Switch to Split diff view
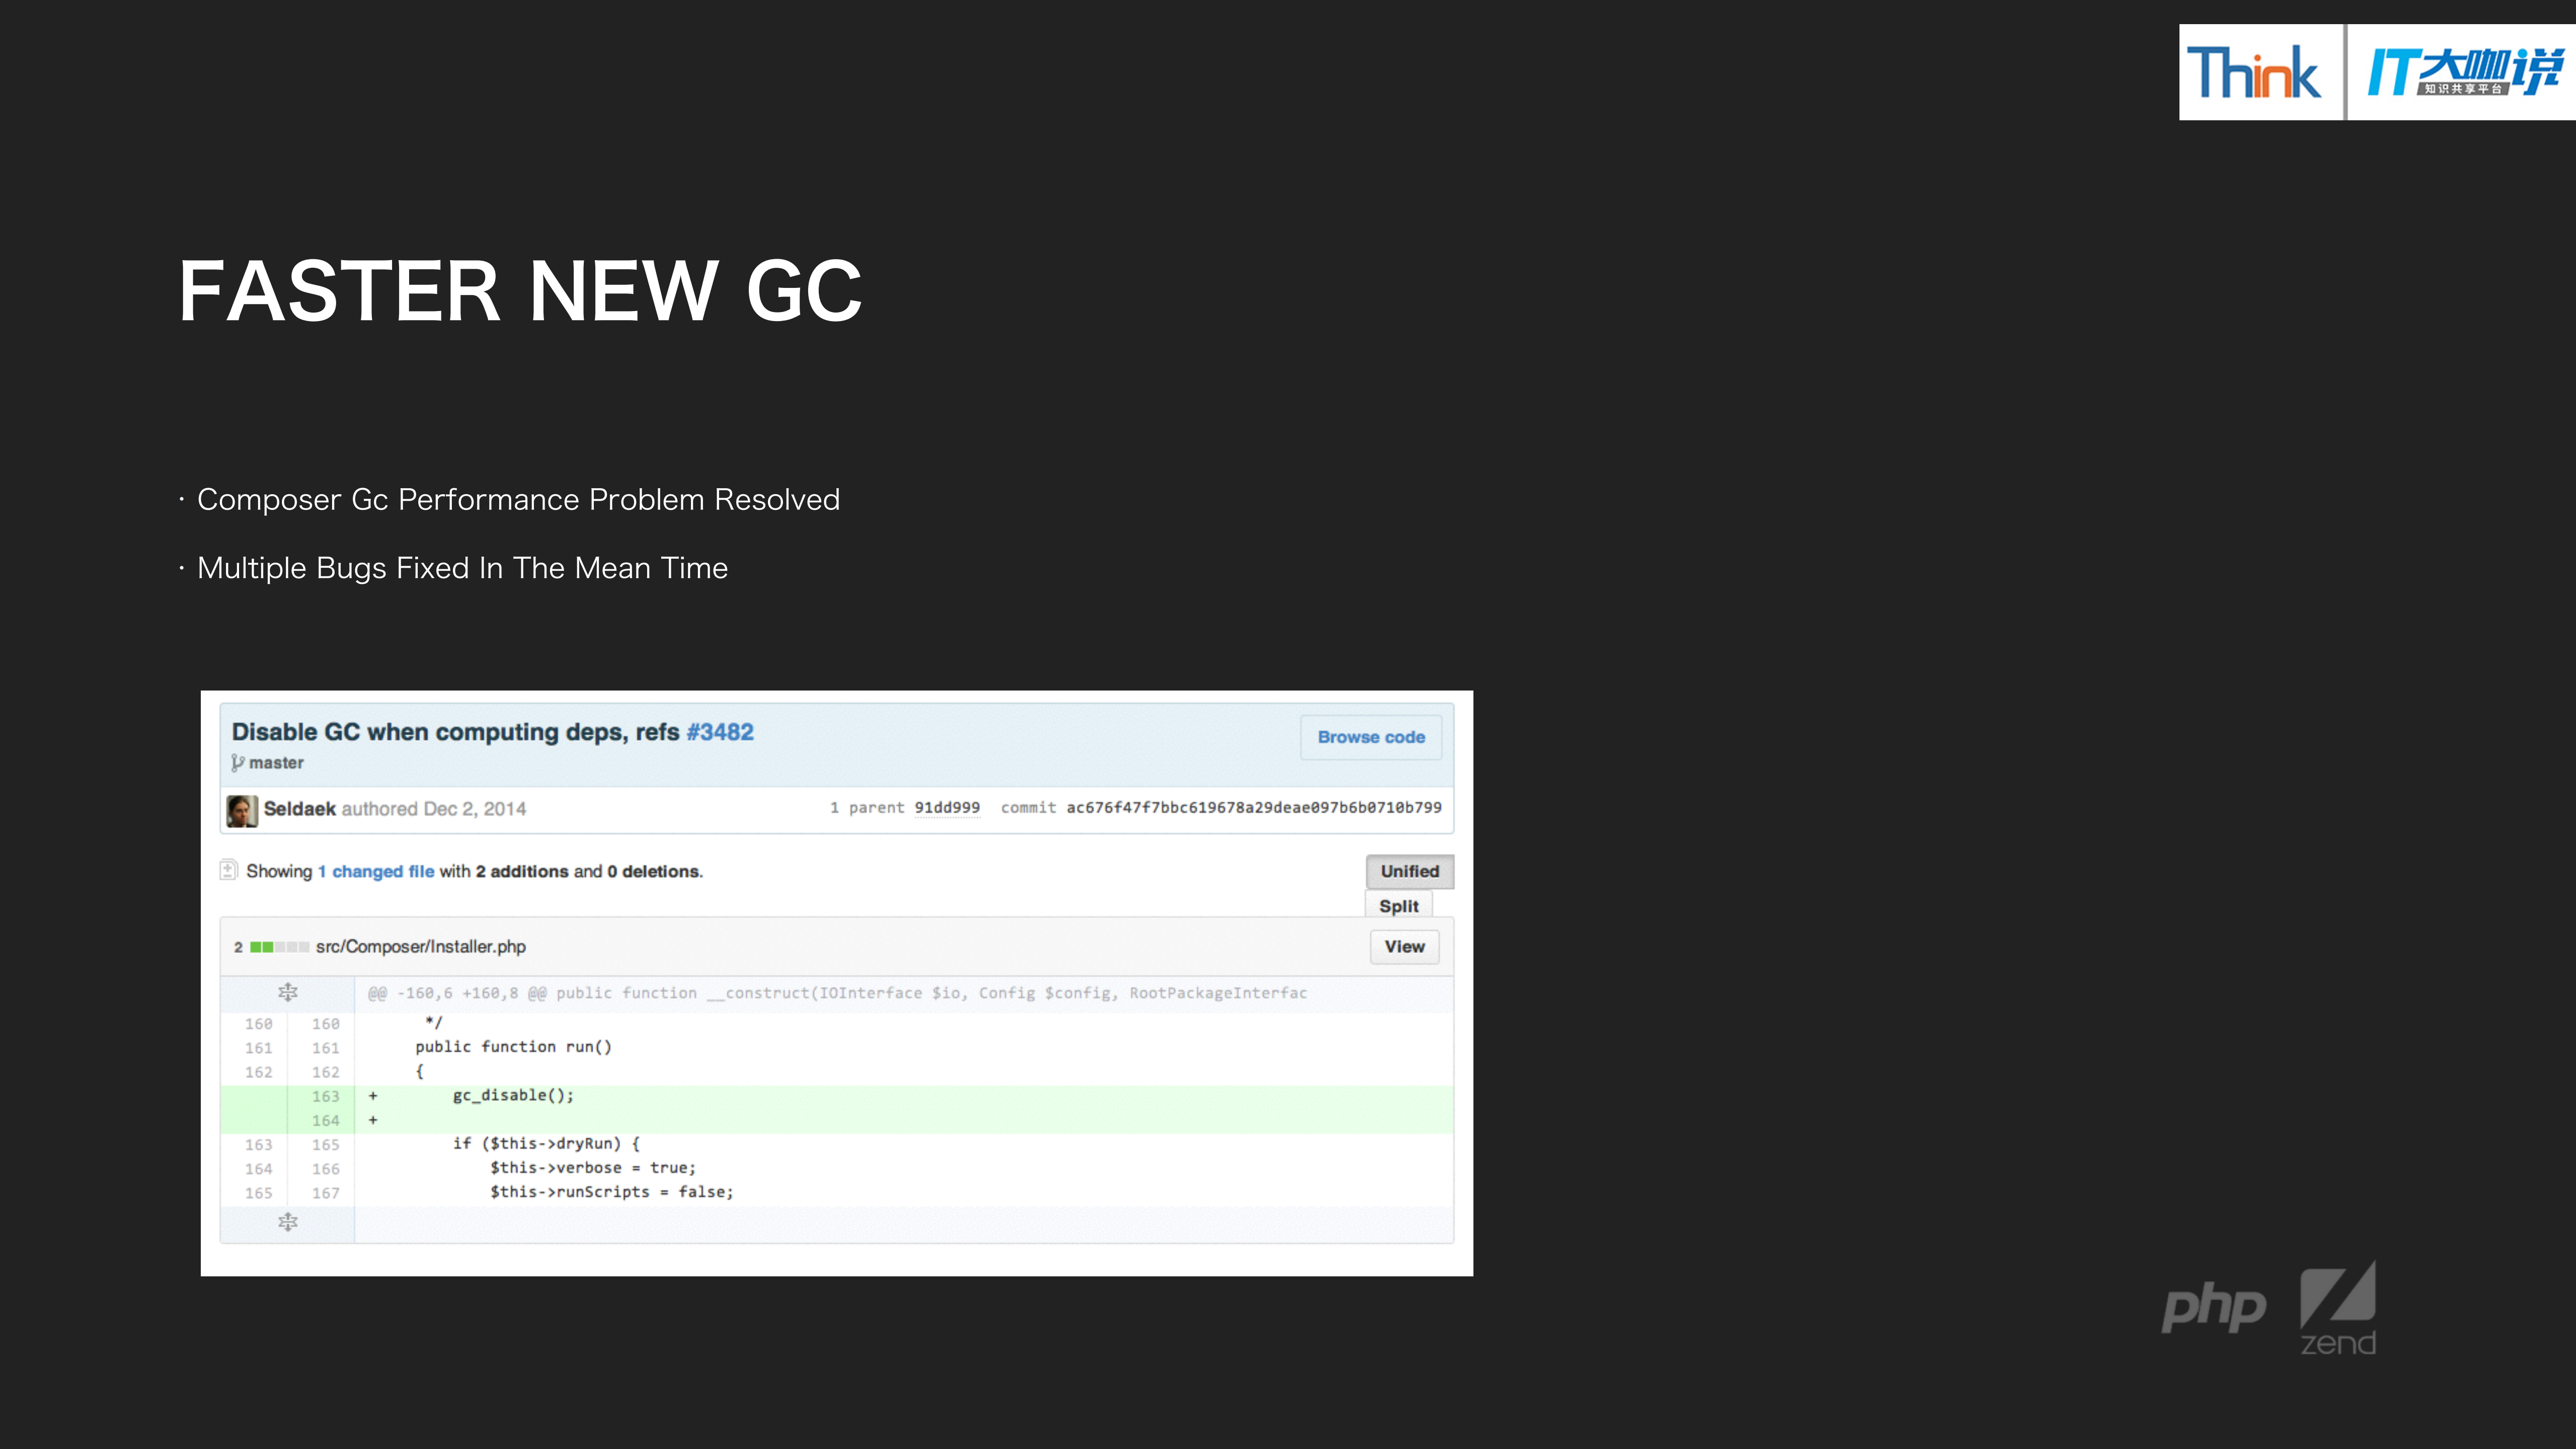 (1398, 906)
